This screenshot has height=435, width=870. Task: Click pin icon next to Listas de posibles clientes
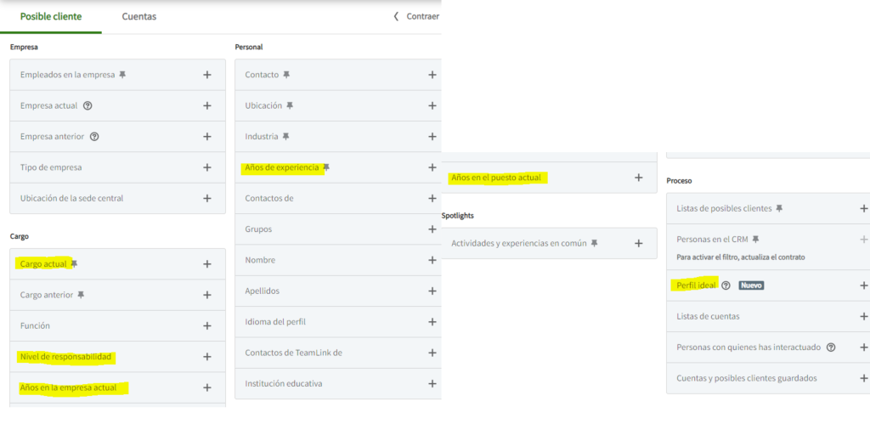point(779,209)
